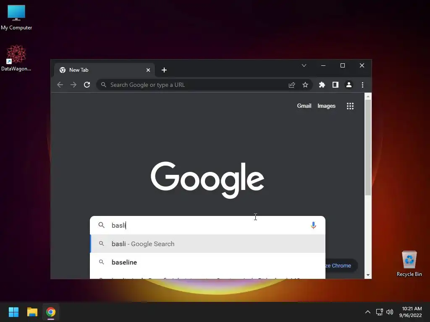Open the network tray icon
Image resolution: width=430 pixels, height=322 pixels.
click(379, 312)
